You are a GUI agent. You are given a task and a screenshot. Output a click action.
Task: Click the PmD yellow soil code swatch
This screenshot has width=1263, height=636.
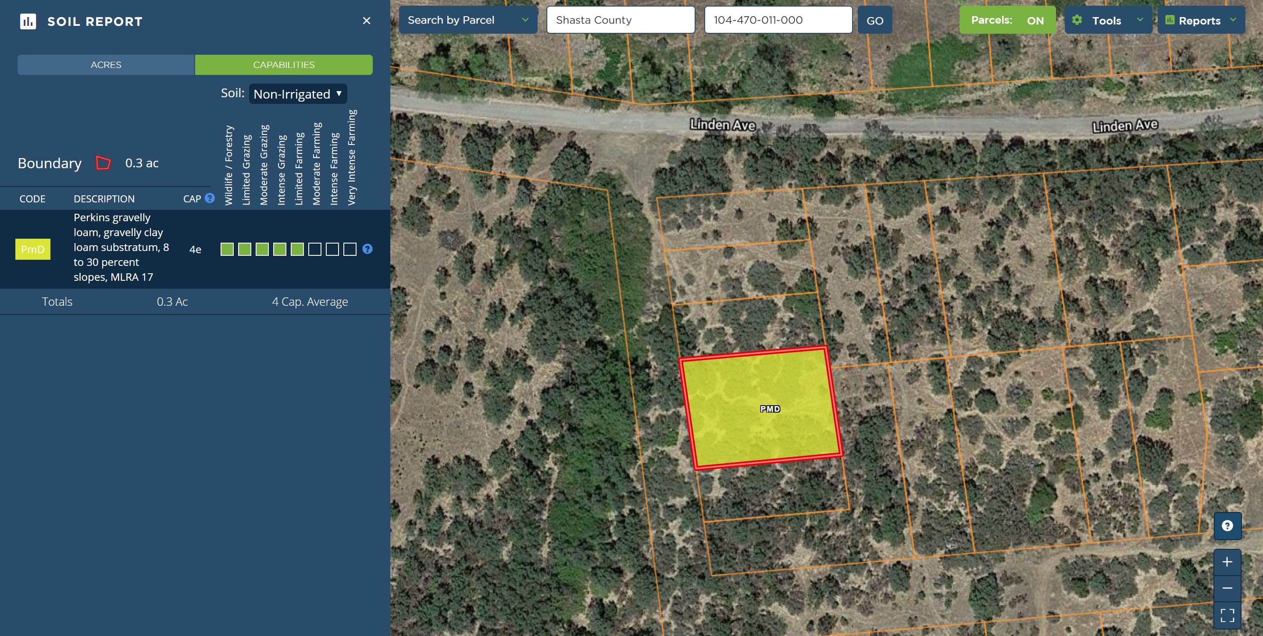point(33,249)
